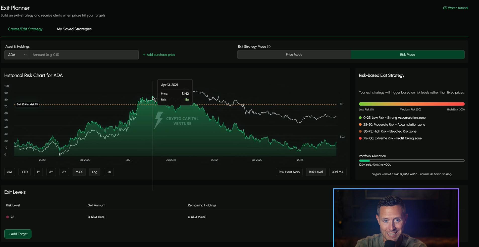
Task: Select Log scale for the chart
Action: (94, 172)
